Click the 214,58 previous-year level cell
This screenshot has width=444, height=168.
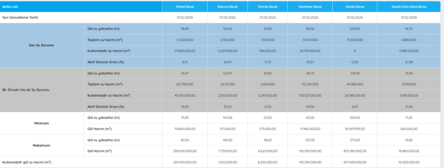(355, 73)
